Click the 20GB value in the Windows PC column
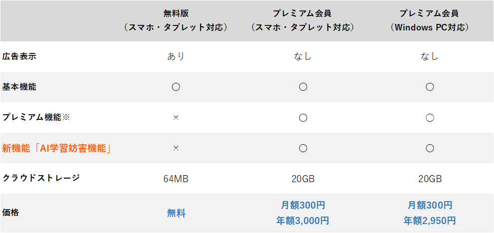Viewport: 494px width, 233px height. [430, 179]
